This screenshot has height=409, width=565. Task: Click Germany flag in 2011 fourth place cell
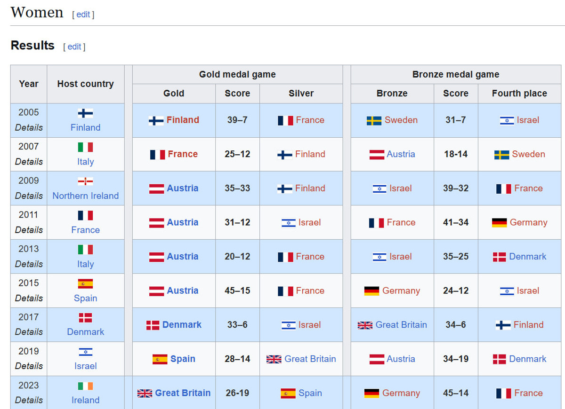[x=499, y=223]
